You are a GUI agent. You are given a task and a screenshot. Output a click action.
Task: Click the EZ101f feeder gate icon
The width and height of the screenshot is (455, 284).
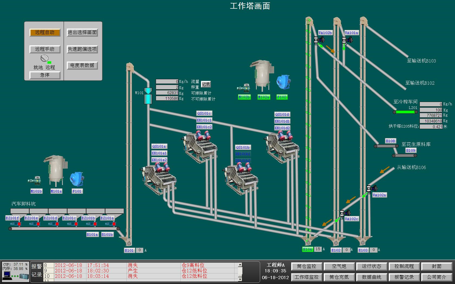pos(16,224)
